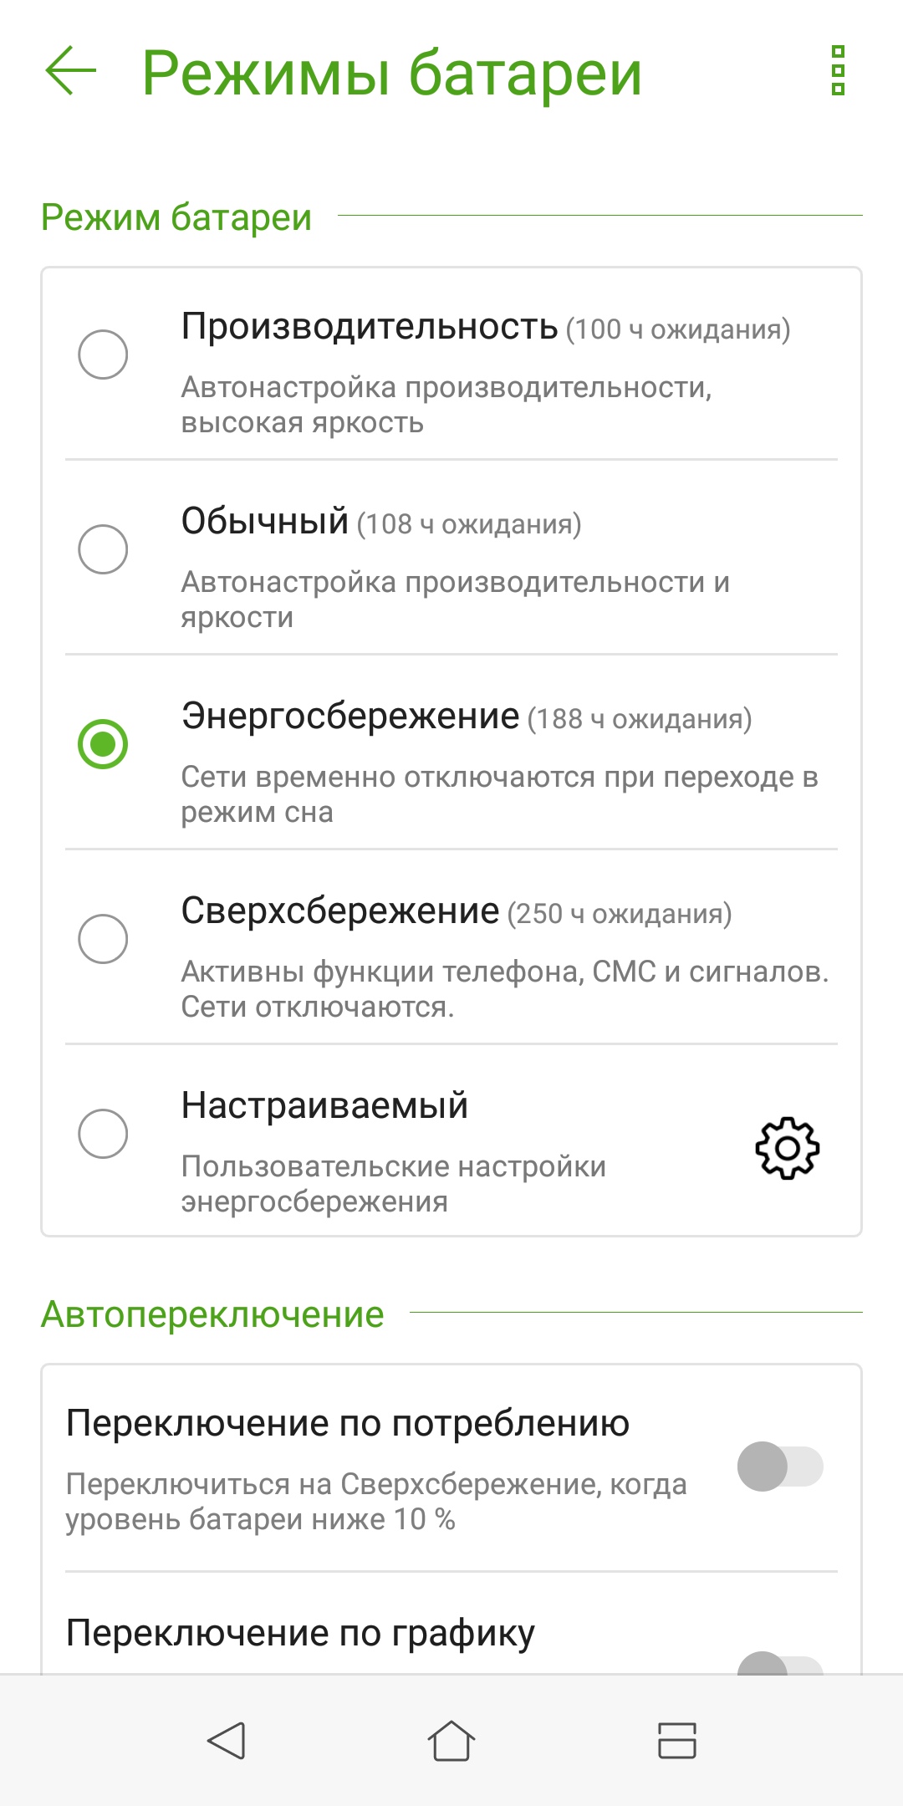
Task: Tap the Обычный mode label
Action: [264, 521]
